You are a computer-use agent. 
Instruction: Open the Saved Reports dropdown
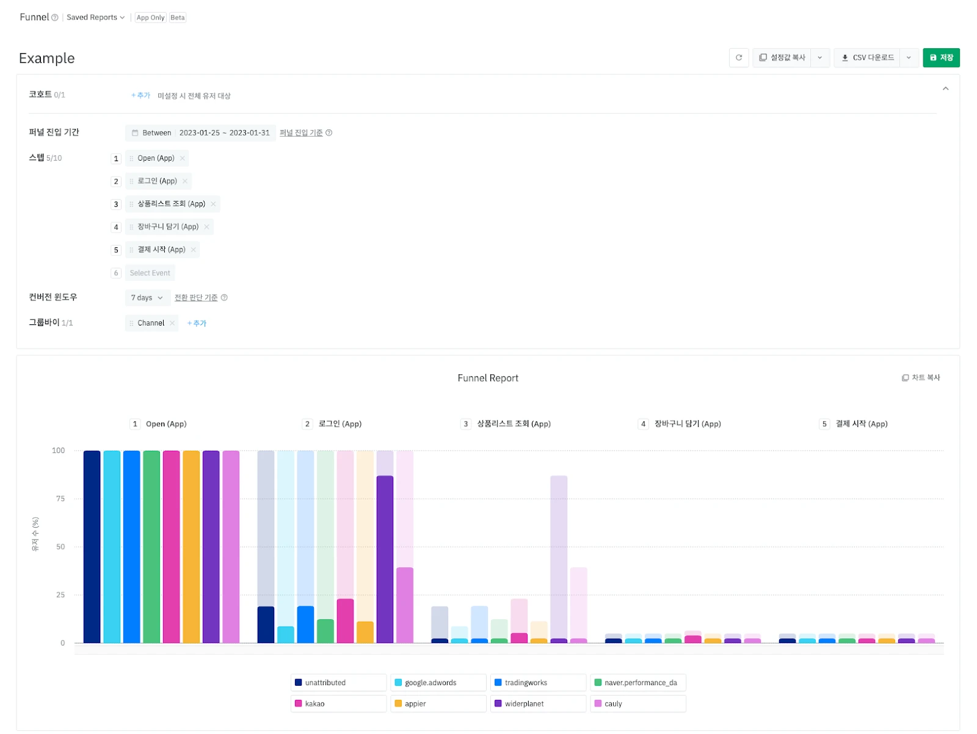95,18
